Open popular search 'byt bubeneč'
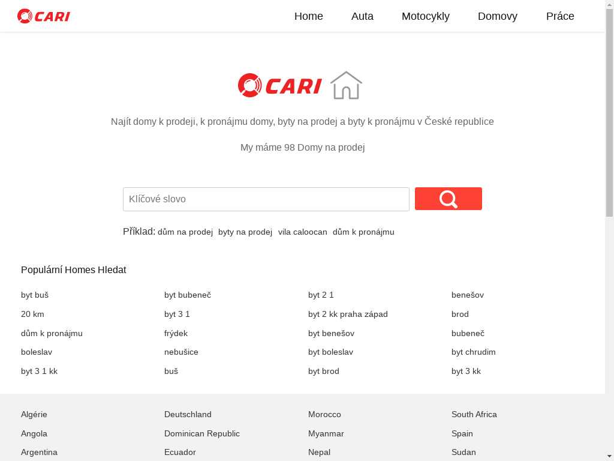Image resolution: width=614 pixels, height=461 pixels. [188, 295]
